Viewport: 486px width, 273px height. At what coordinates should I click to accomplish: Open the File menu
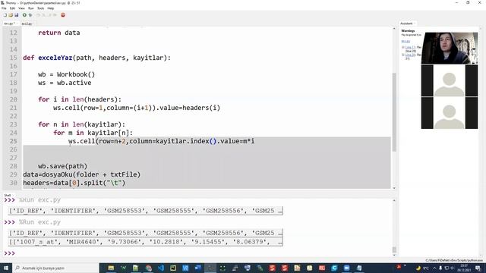pos(4,8)
